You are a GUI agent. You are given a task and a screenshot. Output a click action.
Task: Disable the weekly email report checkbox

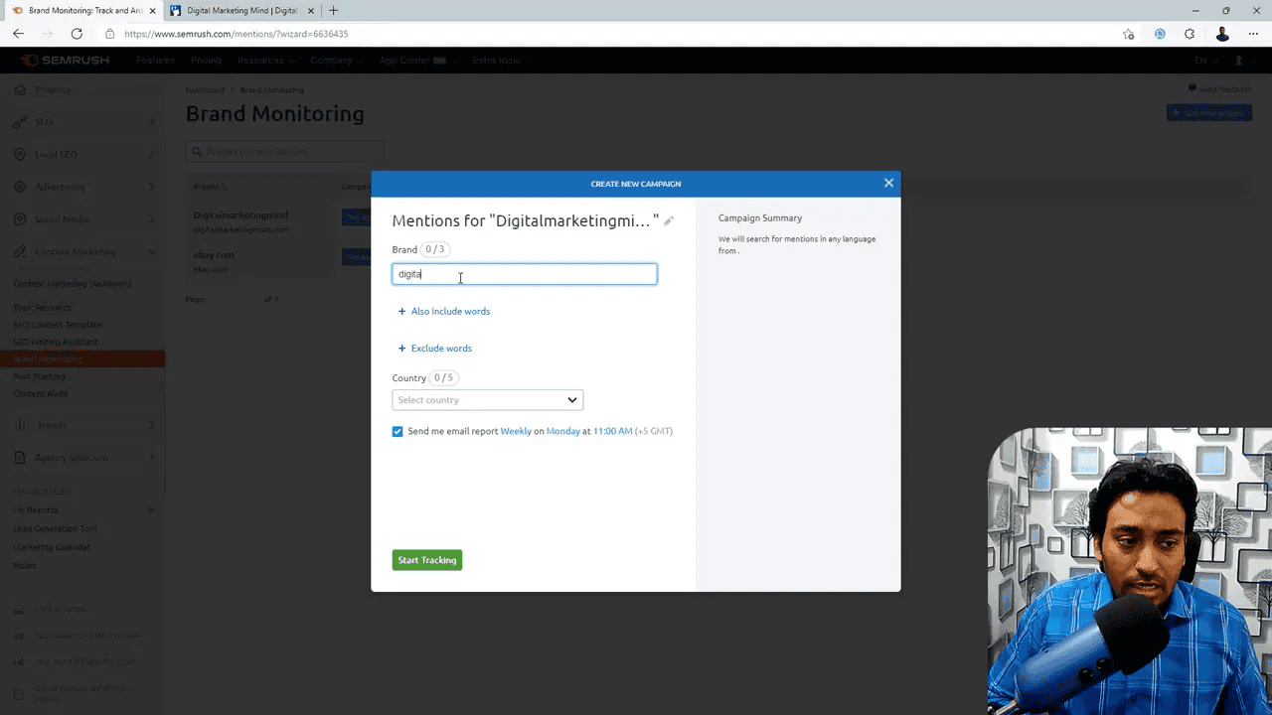point(397,431)
